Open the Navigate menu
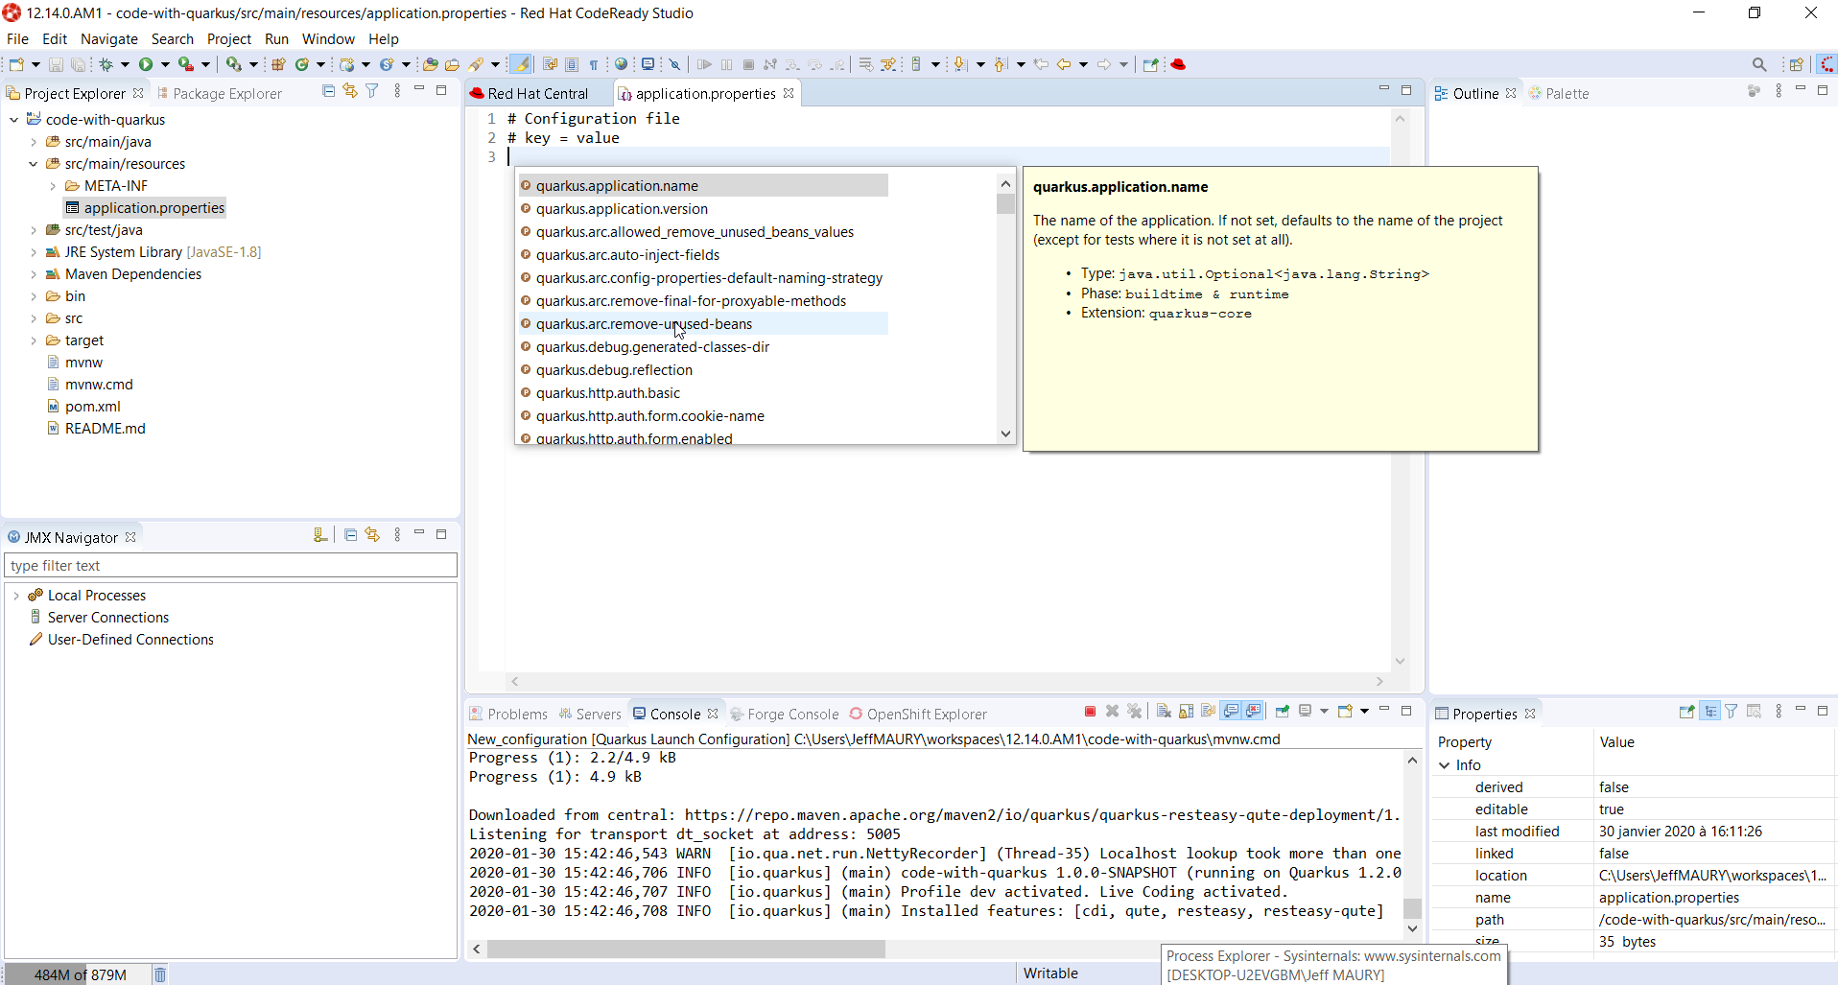The height and width of the screenshot is (985, 1838). 109,39
